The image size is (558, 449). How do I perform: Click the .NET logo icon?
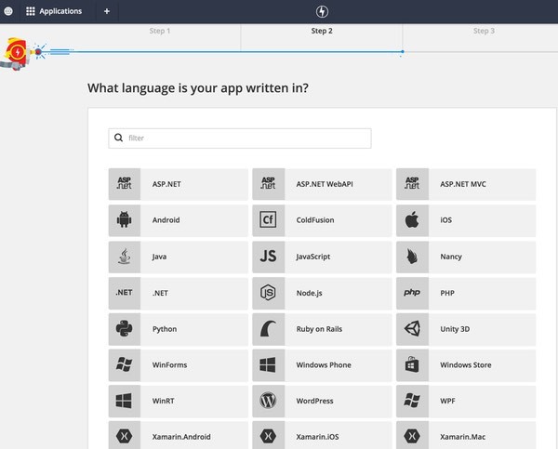pyautogui.click(x=125, y=293)
